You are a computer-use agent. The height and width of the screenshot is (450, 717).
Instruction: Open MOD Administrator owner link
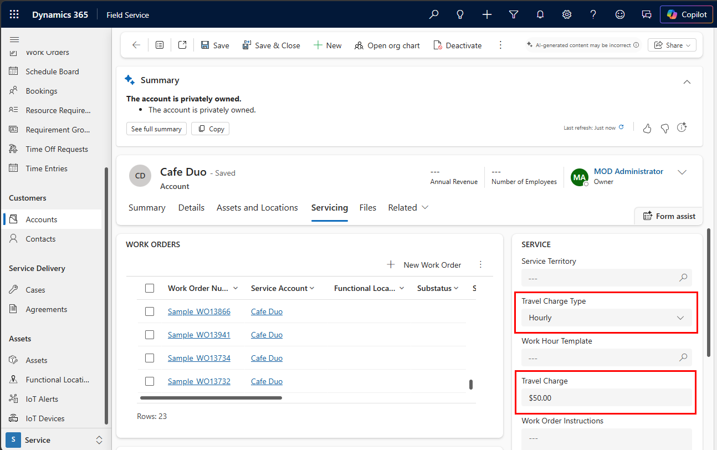tap(628, 171)
